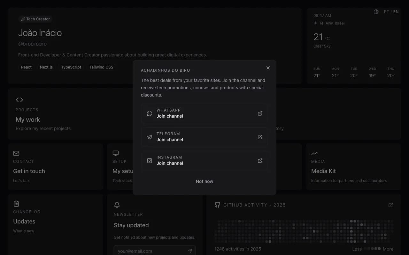Click the Instagram icon in the modal
This screenshot has height=255, width=409.
point(149,160)
